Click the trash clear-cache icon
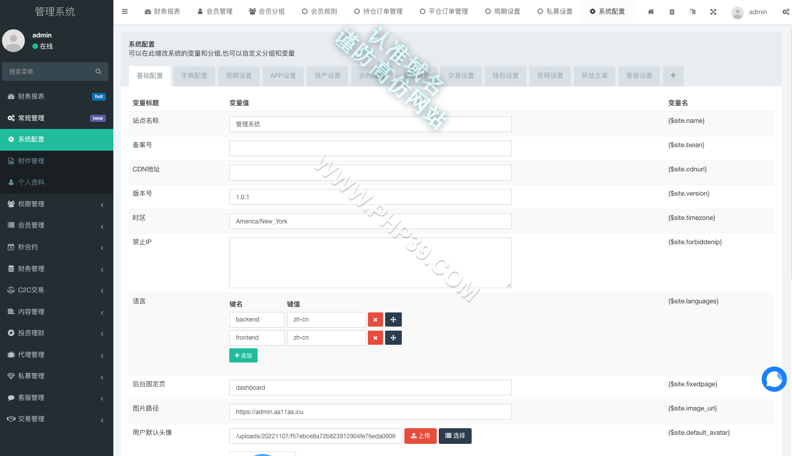792x456 pixels. tap(672, 12)
